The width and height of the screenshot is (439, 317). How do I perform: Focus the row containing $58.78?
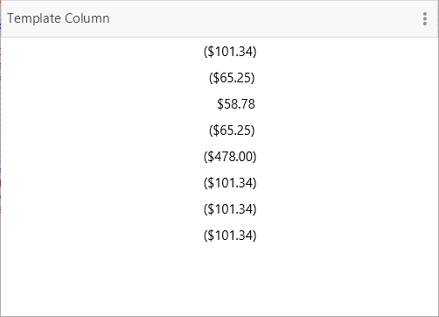click(x=219, y=104)
